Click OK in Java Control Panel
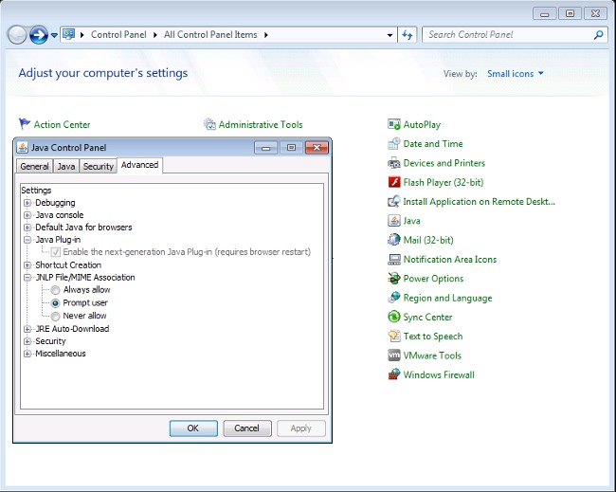616x492 pixels. [x=193, y=428]
